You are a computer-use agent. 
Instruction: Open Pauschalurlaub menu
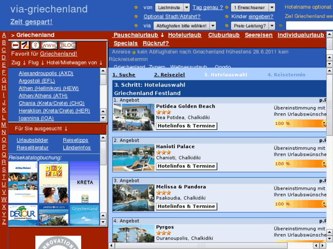[x=136, y=35]
